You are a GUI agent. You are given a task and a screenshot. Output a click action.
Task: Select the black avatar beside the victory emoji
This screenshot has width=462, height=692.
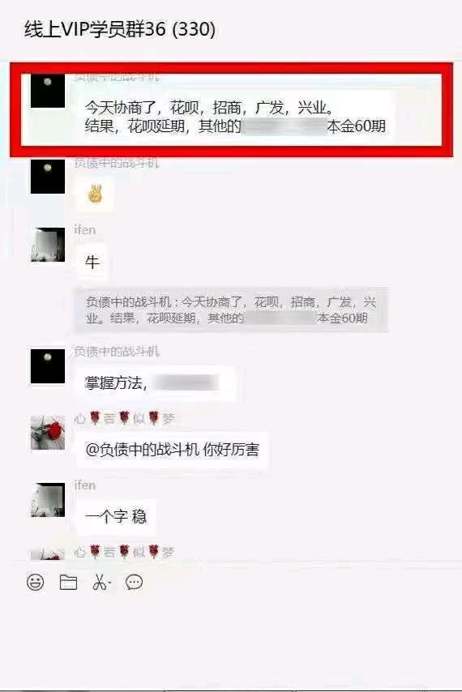tap(48, 177)
